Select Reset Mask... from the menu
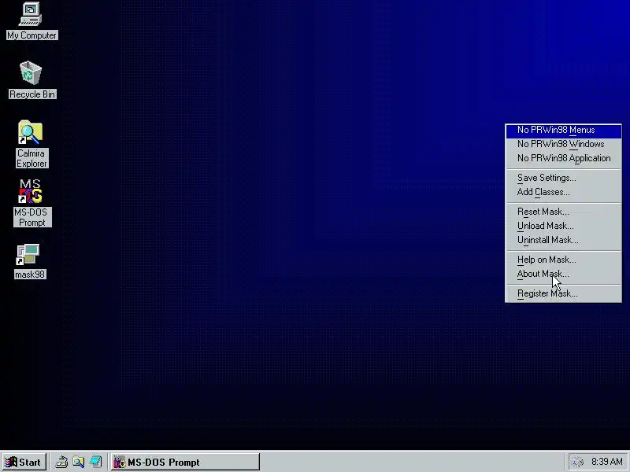Viewport: 630px width, 472px height. (x=563, y=212)
